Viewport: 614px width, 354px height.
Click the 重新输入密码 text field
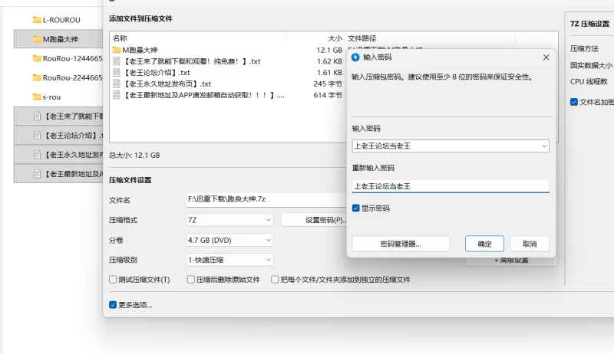point(451,186)
